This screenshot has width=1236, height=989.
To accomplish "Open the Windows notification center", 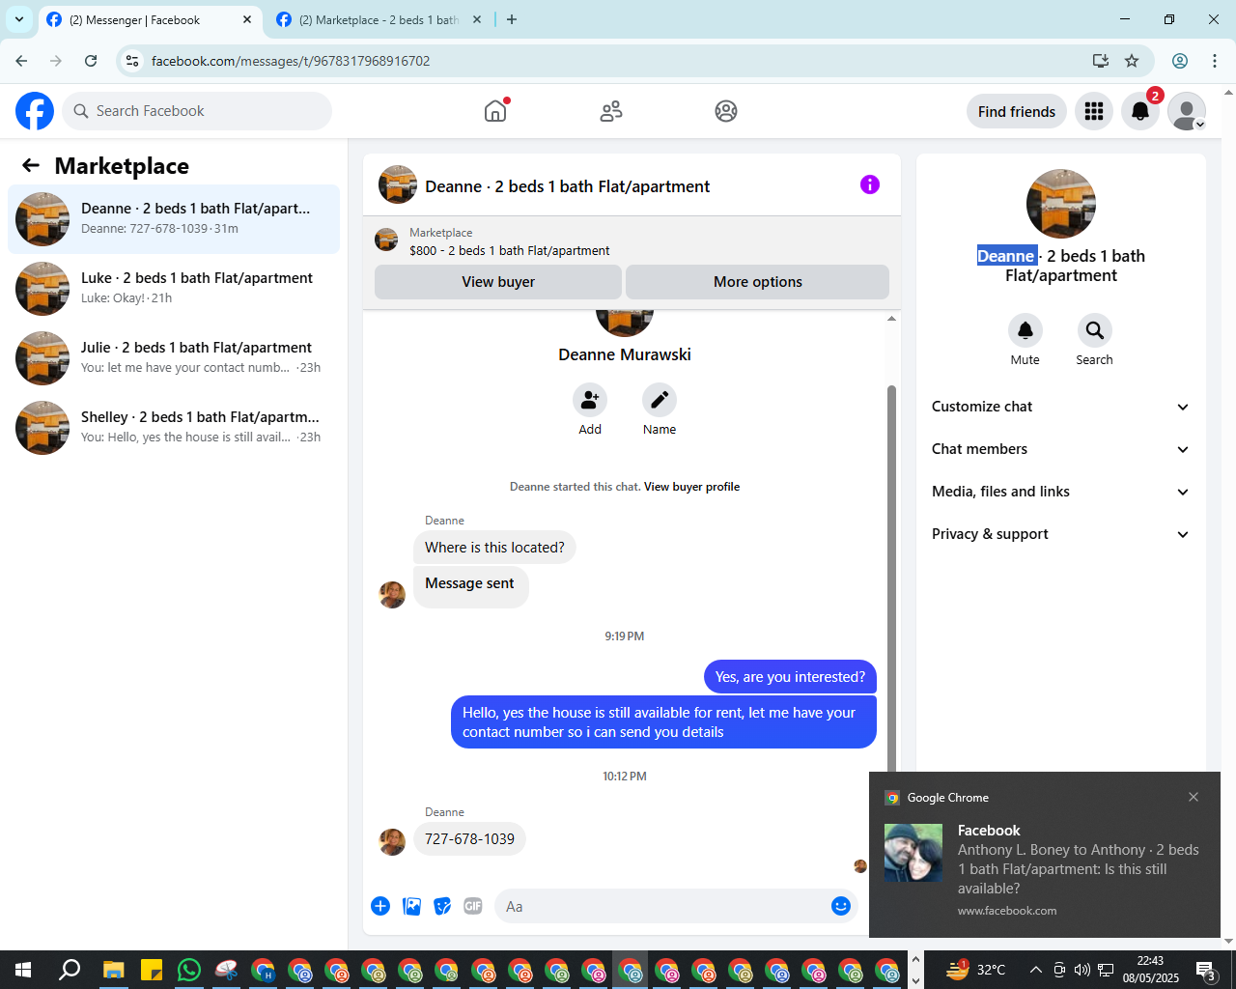I will [x=1206, y=970].
